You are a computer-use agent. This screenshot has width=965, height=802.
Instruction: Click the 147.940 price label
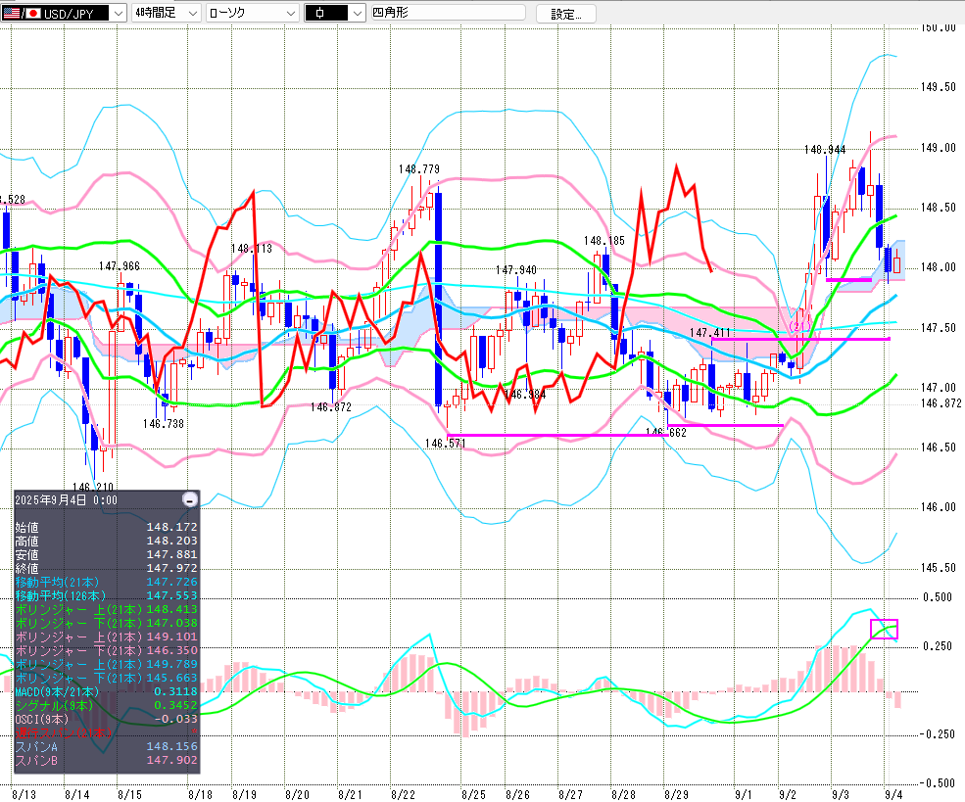tap(515, 270)
